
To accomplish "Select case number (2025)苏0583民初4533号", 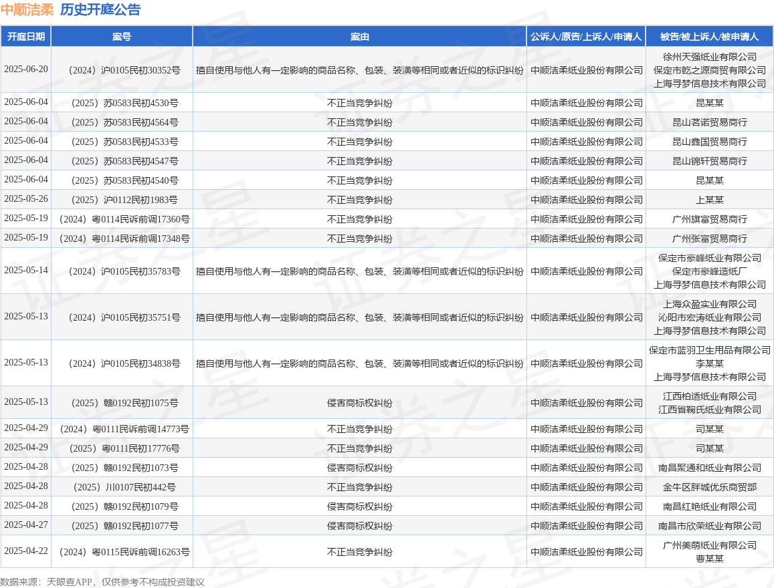I will pyautogui.click(x=125, y=142).
